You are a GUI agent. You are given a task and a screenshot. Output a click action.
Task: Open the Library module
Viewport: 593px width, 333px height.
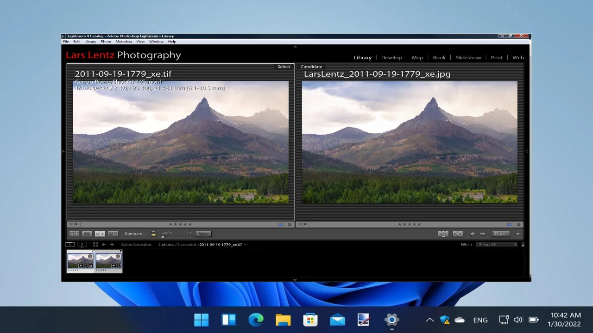tap(363, 58)
